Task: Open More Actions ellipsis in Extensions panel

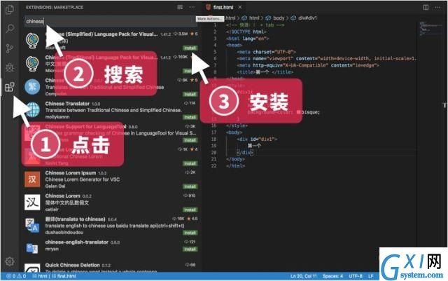Action: pyautogui.click(x=192, y=7)
